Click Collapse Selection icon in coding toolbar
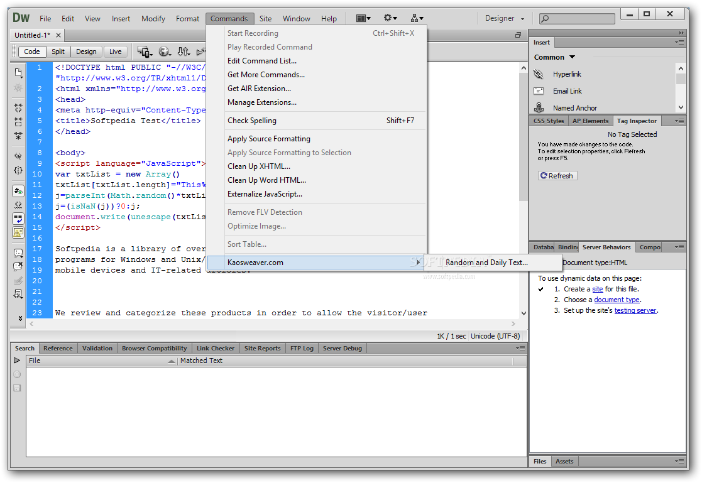Image resolution: width=702 pixels, height=483 pixels. coord(18,122)
